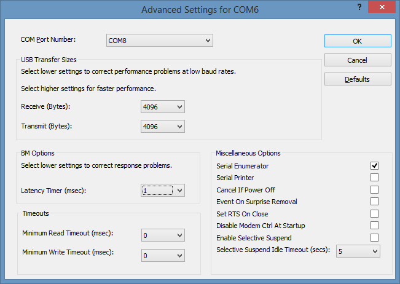Image resolution: width=400 pixels, height=284 pixels.
Task: Open the COM Port Number dropdown
Action: click(x=160, y=41)
